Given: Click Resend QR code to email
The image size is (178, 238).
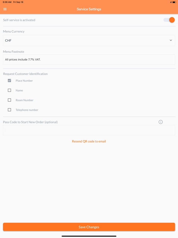Looking at the screenshot, I should (89, 141).
